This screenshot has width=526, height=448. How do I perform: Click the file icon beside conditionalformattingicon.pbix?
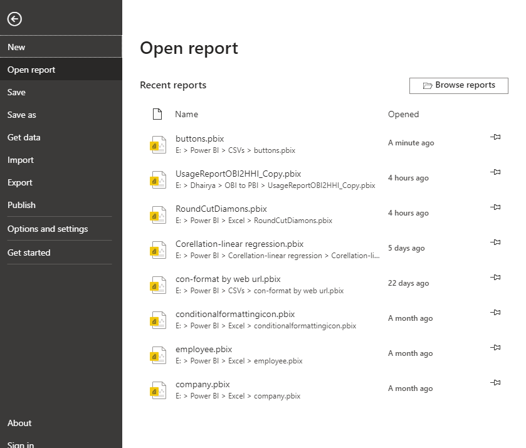click(x=158, y=319)
